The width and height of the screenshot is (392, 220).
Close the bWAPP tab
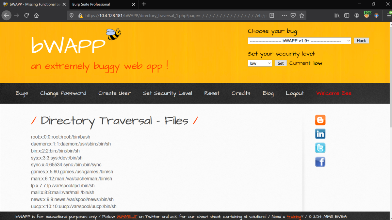[x=64, y=4]
